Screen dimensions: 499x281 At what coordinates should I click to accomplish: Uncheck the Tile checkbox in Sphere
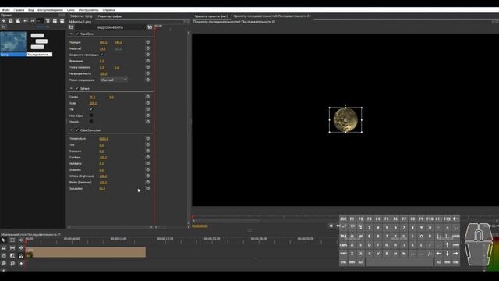point(91,109)
